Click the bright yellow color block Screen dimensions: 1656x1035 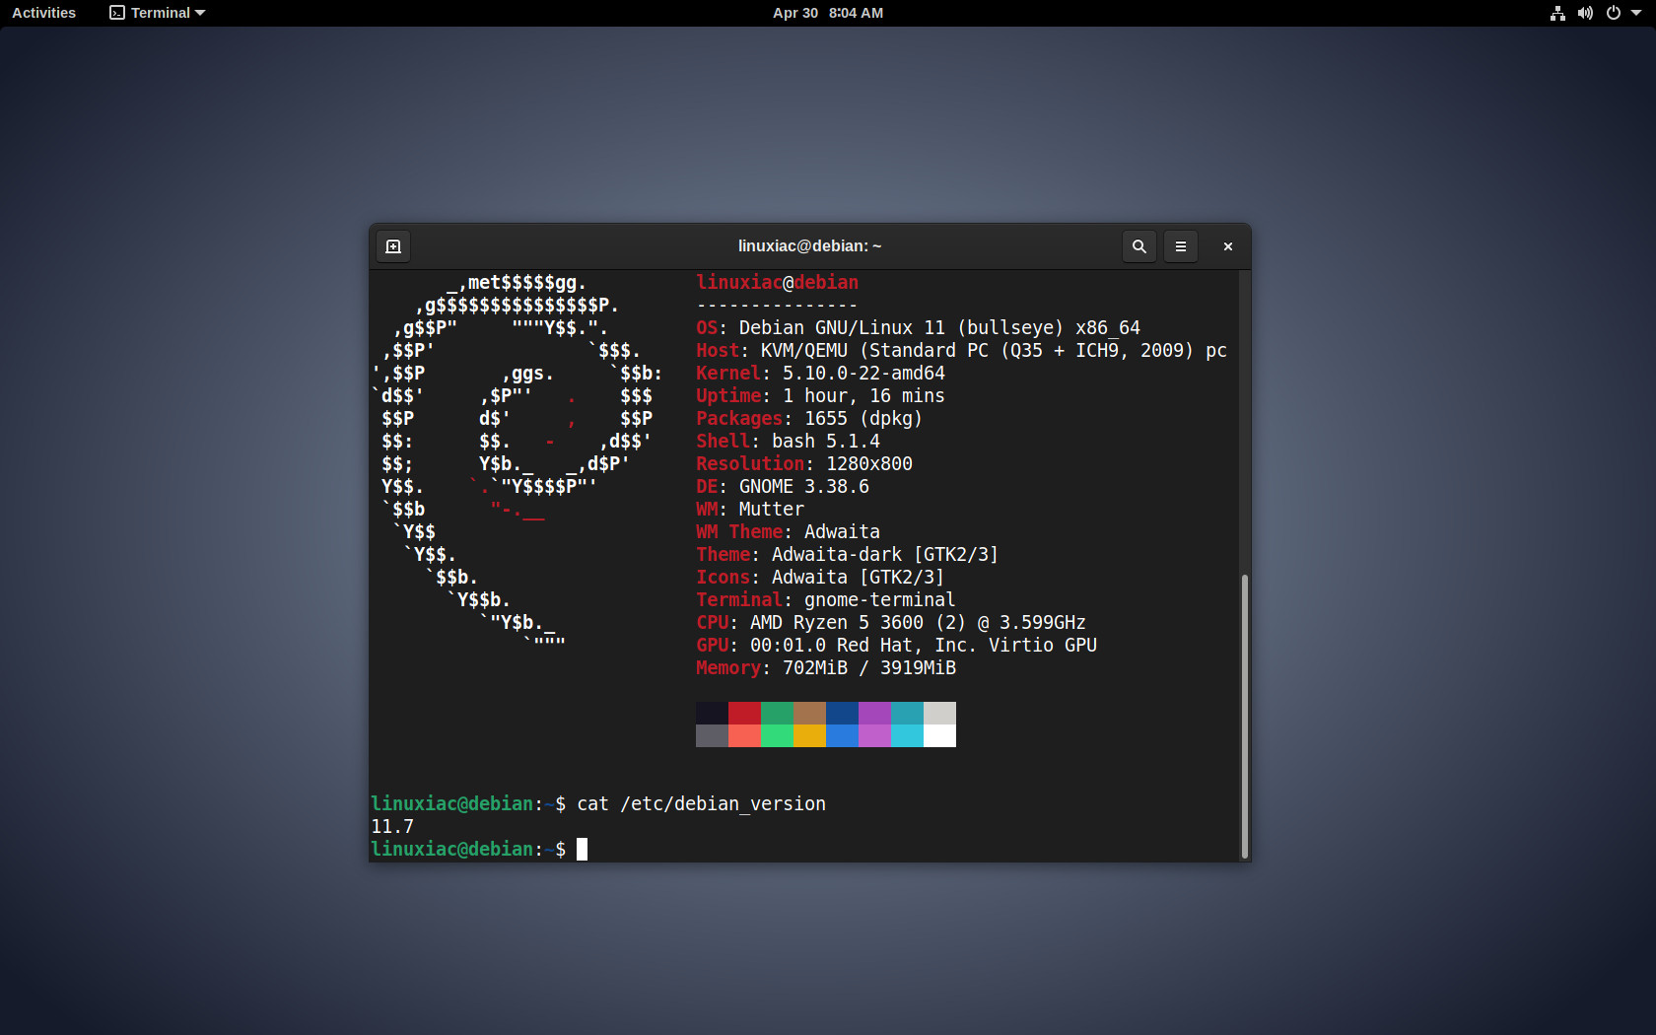tap(809, 735)
